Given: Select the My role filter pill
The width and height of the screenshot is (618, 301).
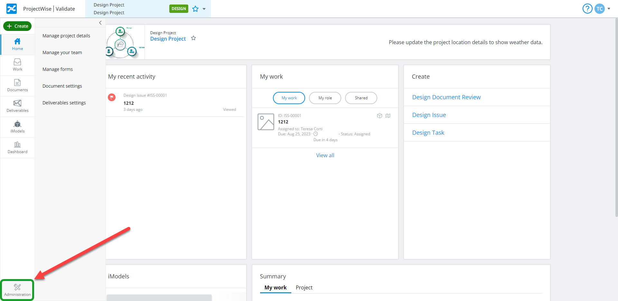Looking at the screenshot, I should click(325, 98).
